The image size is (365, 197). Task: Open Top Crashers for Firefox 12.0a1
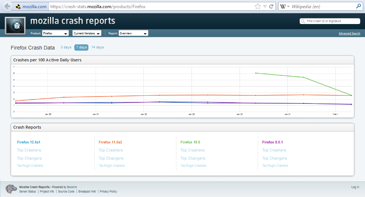click(29, 150)
